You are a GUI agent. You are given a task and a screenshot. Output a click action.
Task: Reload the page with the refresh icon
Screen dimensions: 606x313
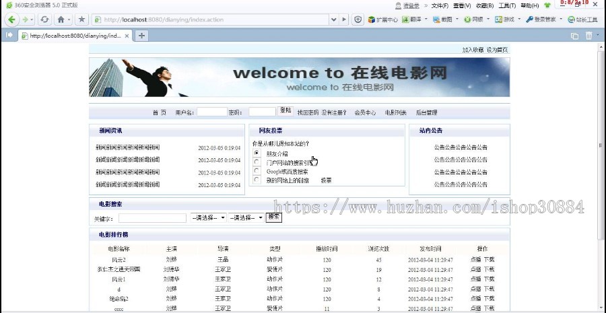45,20
